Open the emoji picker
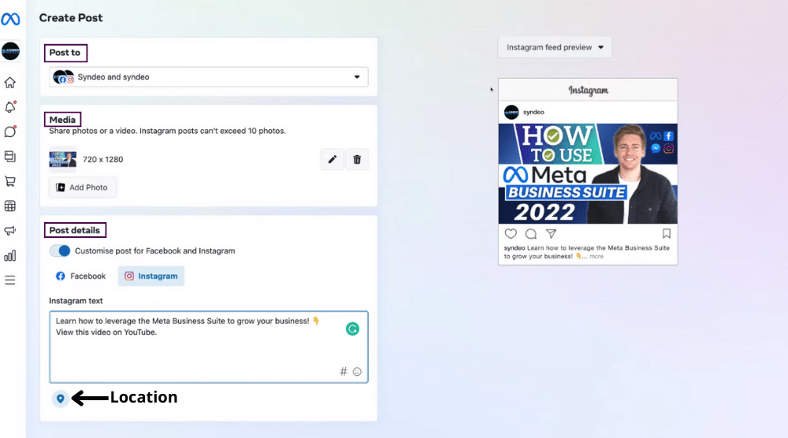The image size is (788, 438). pos(357,372)
